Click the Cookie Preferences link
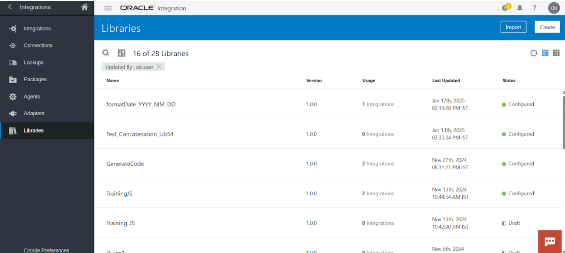The width and height of the screenshot is (565, 253). 46,250
